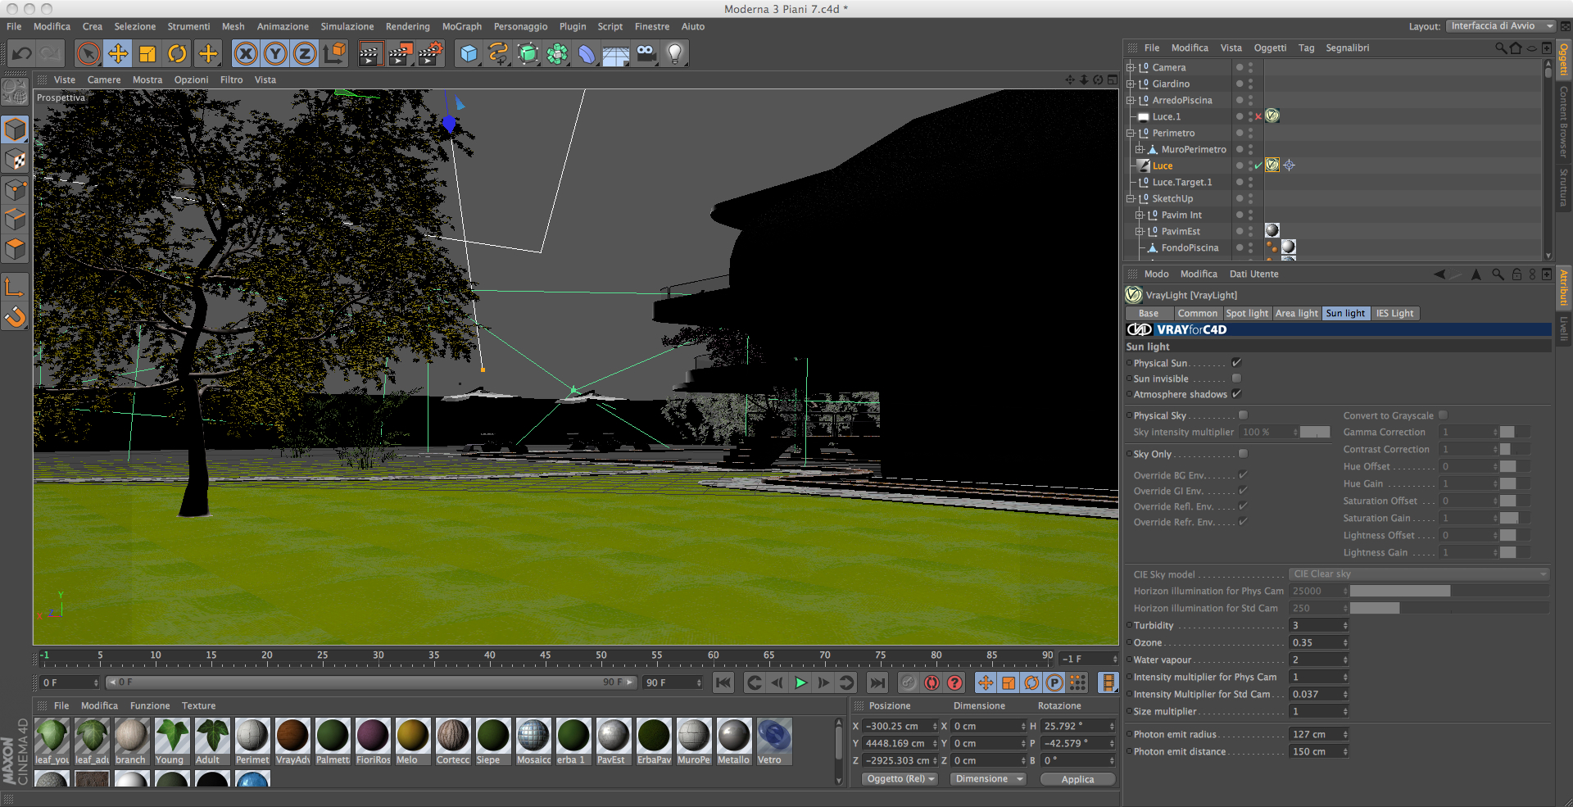Open the Dimensione dropdown in coordinates panel

[989, 779]
